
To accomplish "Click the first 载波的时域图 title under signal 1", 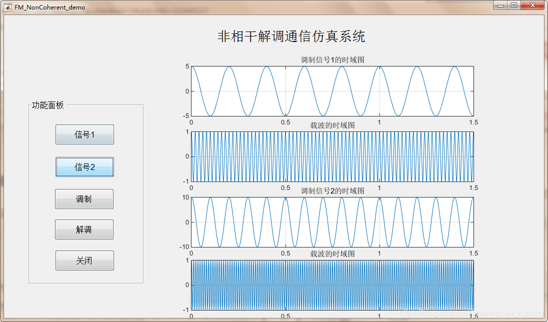I will coord(332,125).
